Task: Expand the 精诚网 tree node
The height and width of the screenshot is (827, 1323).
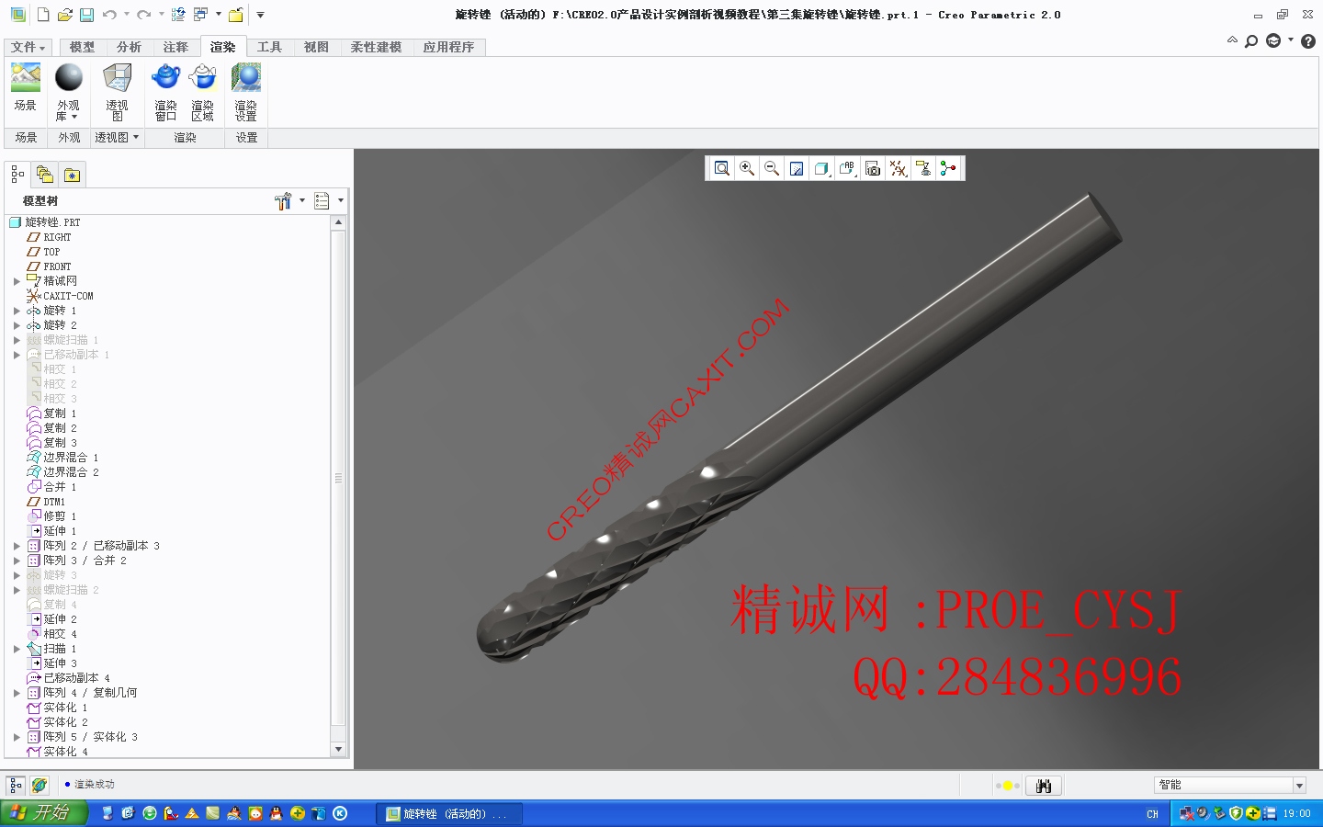Action: [17, 281]
